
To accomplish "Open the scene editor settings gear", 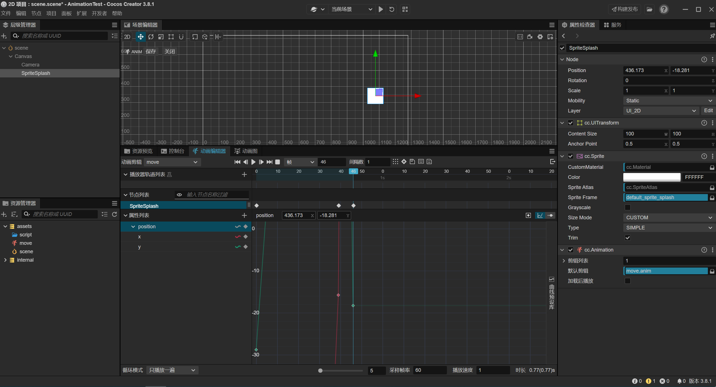I will pyautogui.click(x=540, y=37).
